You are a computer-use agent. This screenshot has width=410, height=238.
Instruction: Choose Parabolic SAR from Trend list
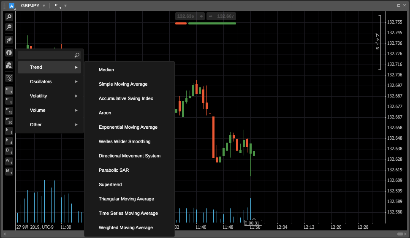pyautogui.click(x=114, y=170)
